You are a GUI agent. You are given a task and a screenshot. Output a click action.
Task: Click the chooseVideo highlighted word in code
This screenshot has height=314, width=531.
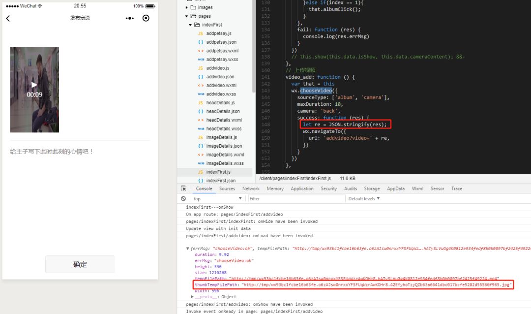coord(316,91)
